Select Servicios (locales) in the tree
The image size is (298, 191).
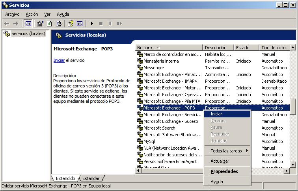(x=28, y=33)
